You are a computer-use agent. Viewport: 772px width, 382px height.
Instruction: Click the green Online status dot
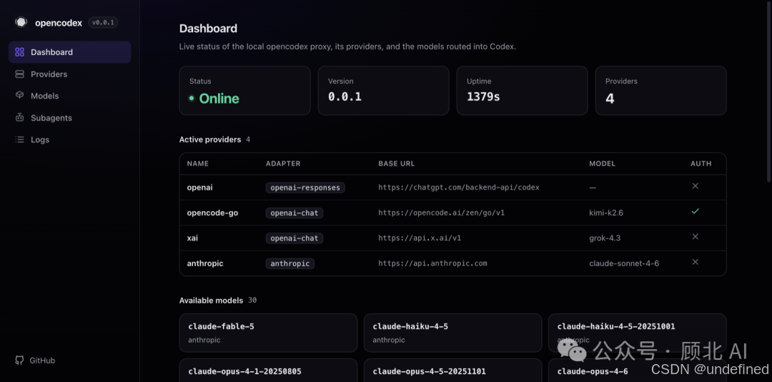(192, 98)
